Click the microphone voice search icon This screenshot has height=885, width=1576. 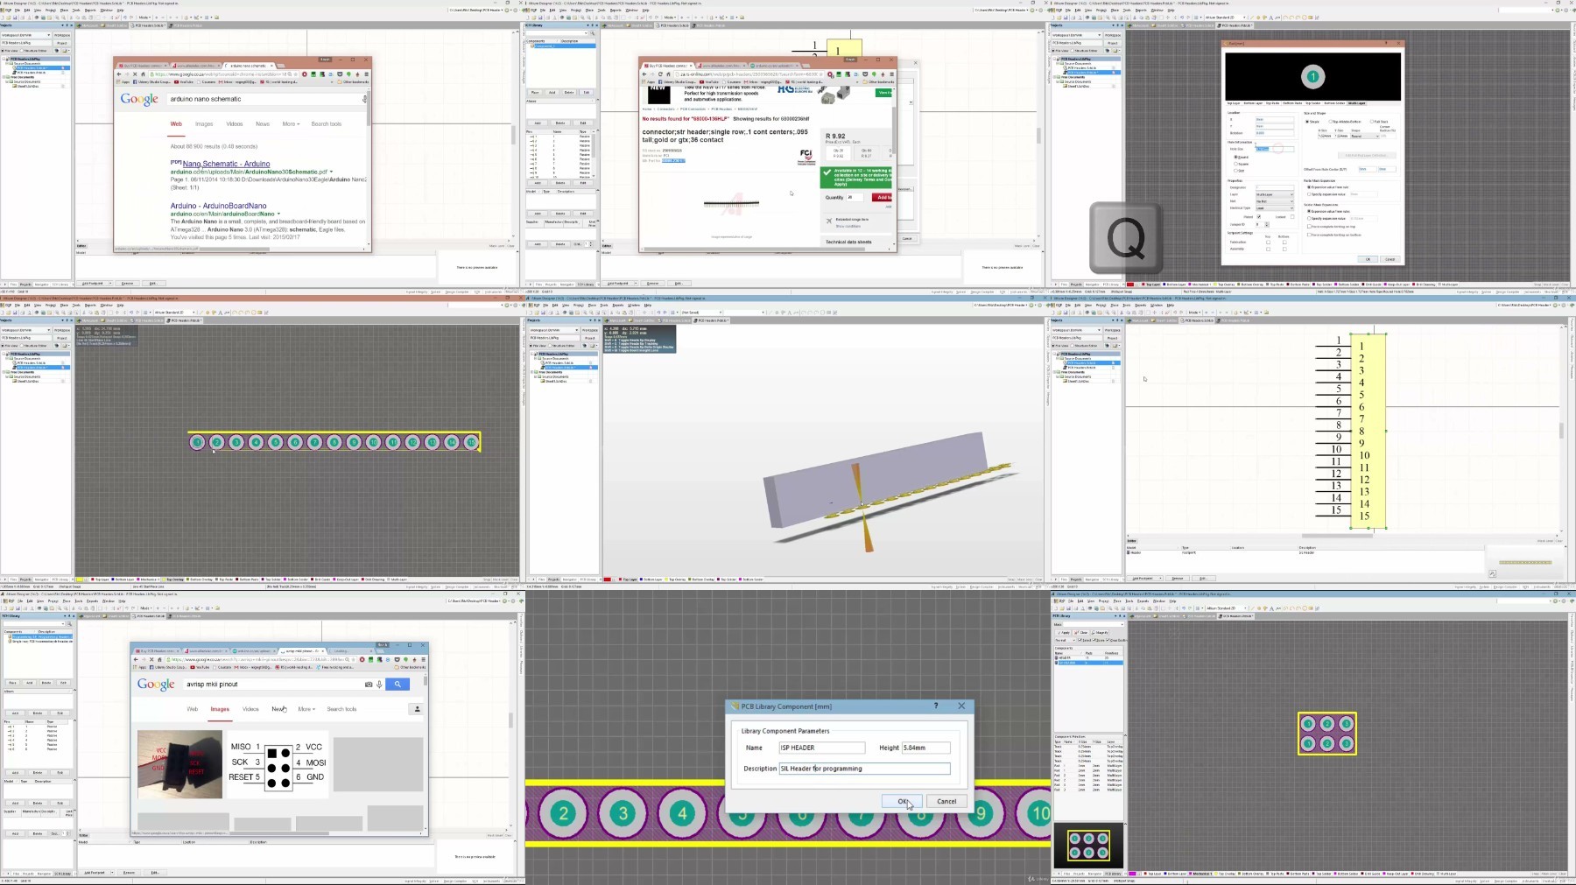point(379,685)
